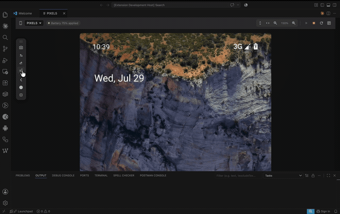
Task: Customize layout icon in title bar
Action: pos(316,5)
